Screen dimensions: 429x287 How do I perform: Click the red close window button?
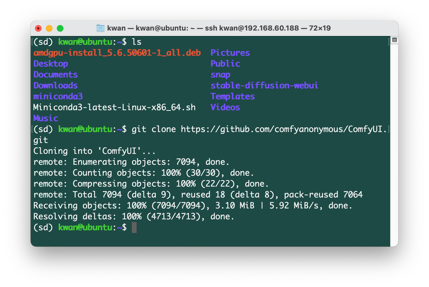click(38, 28)
